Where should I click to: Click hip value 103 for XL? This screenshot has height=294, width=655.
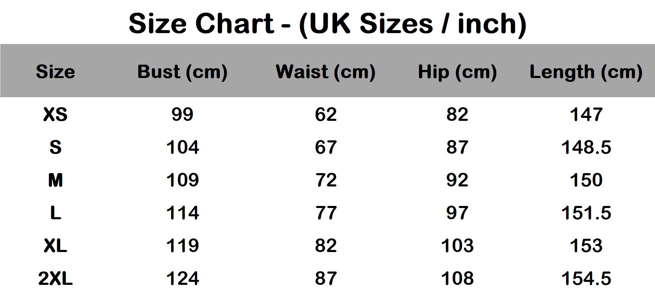(457, 246)
